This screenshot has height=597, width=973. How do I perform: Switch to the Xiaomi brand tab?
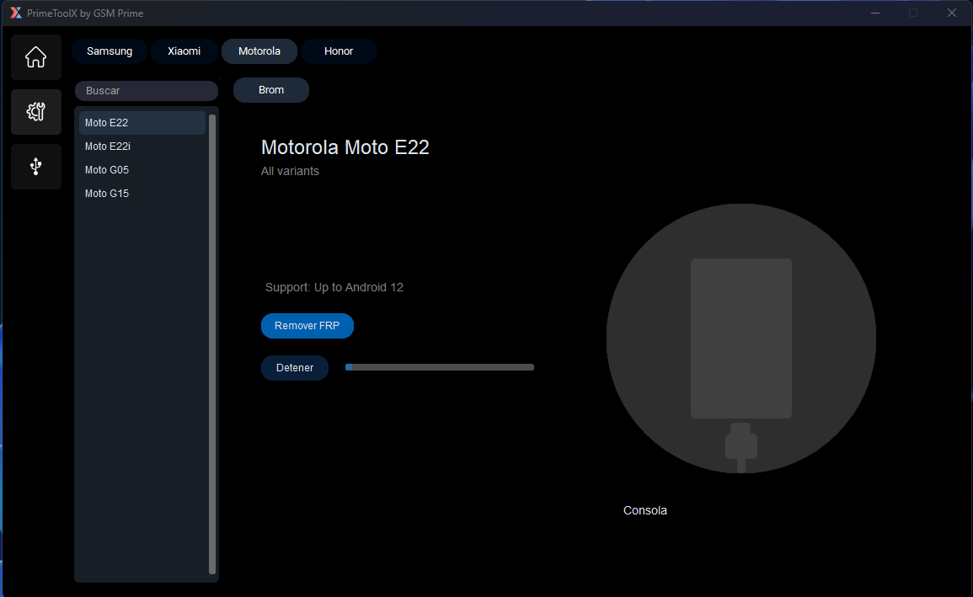click(184, 51)
